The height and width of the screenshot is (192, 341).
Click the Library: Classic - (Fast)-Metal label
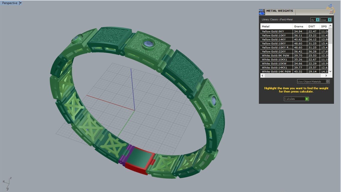coord(277,20)
